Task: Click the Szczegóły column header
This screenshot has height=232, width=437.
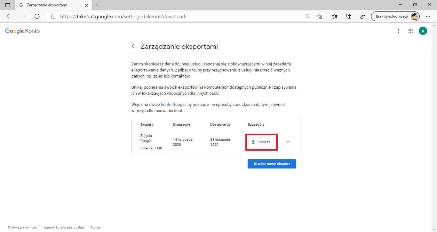Action: point(256,124)
